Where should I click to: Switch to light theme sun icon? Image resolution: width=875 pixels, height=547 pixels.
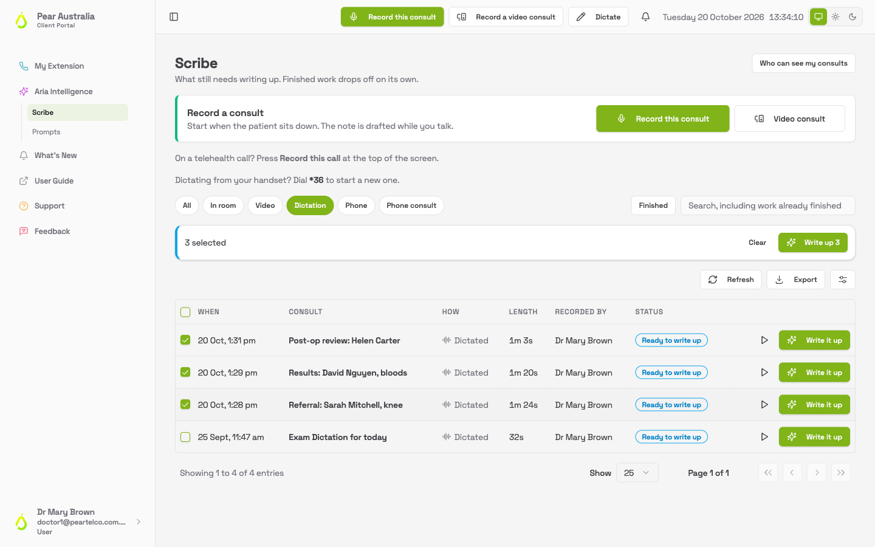[x=836, y=17]
